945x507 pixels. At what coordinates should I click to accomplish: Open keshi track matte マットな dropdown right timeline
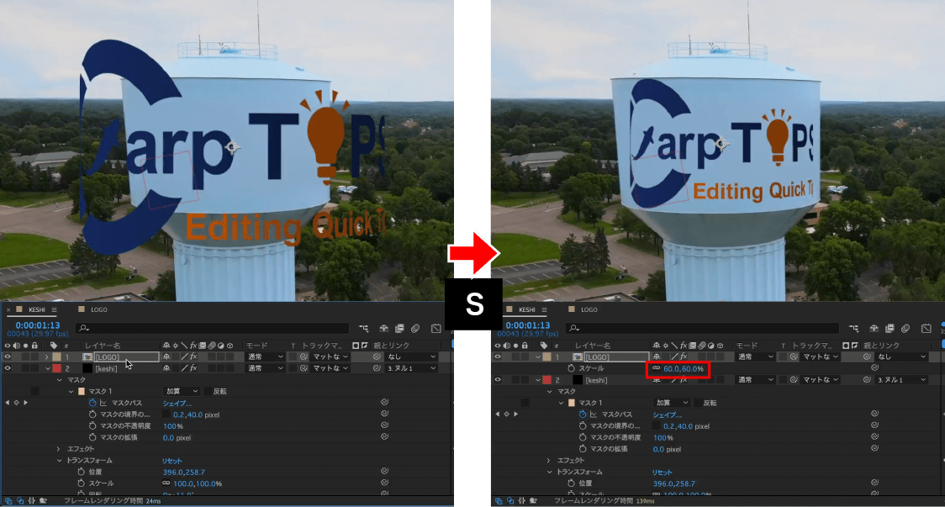coord(821,380)
